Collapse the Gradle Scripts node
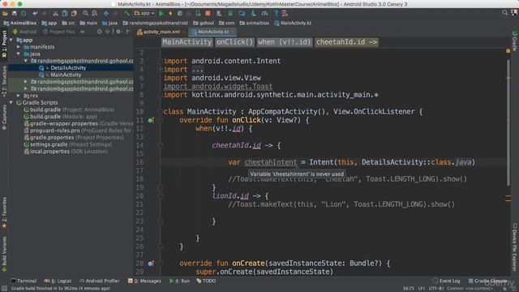This screenshot has height=292, width=519. pos(11,103)
